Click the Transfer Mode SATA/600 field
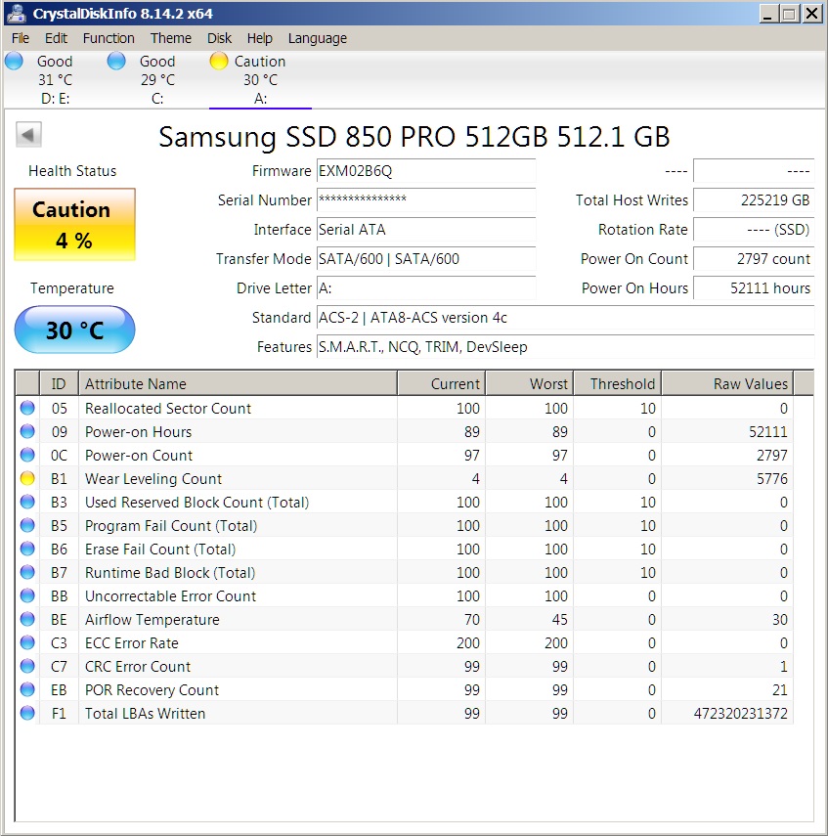828x836 pixels. click(x=426, y=259)
